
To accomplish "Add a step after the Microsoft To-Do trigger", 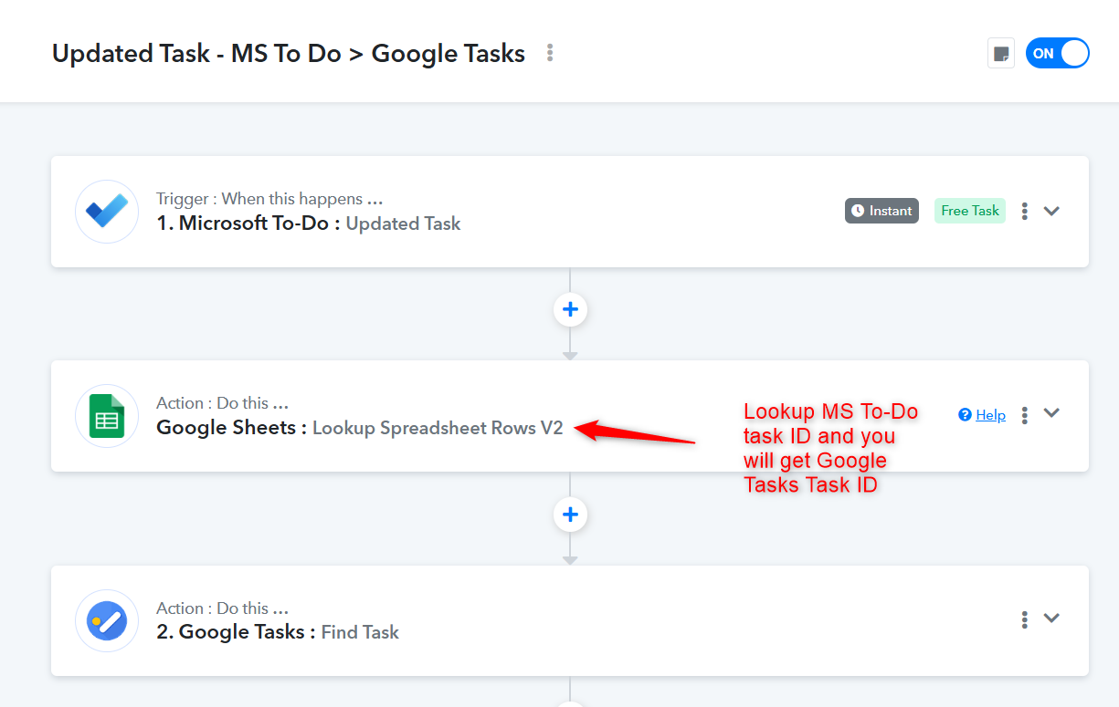I will tap(570, 310).
